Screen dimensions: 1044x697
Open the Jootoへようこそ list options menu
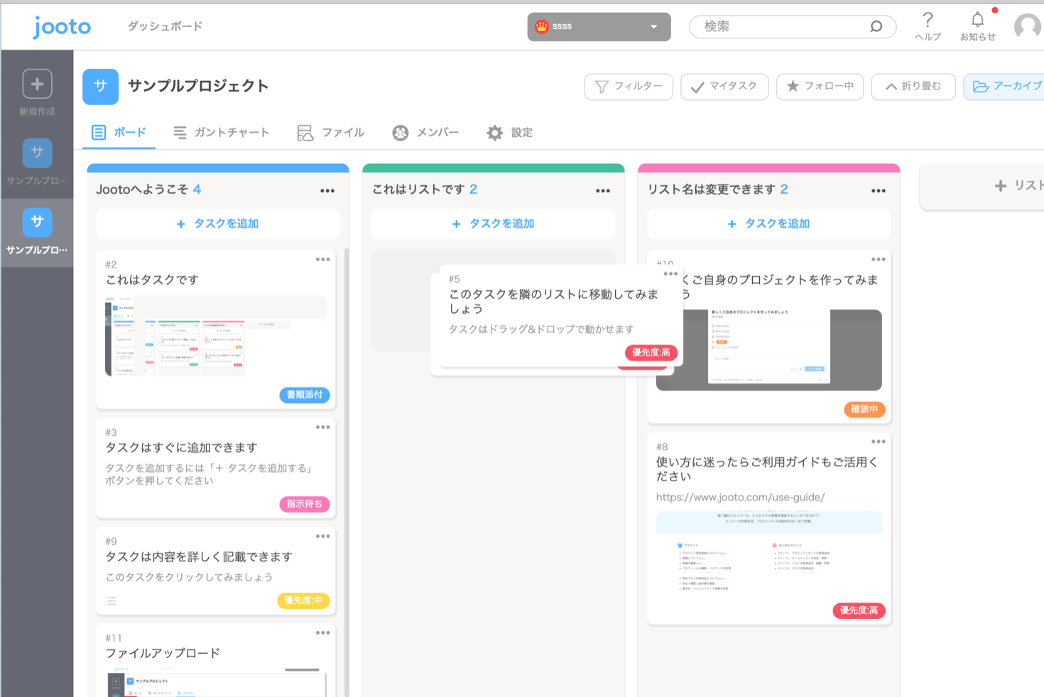pos(327,190)
